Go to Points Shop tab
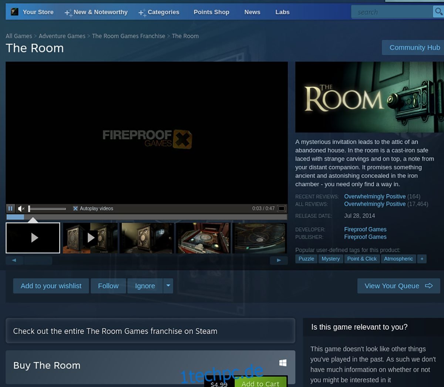 point(211,12)
